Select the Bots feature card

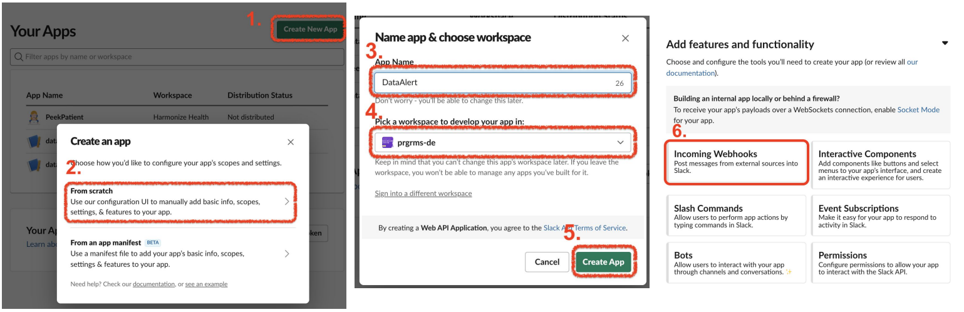(737, 263)
